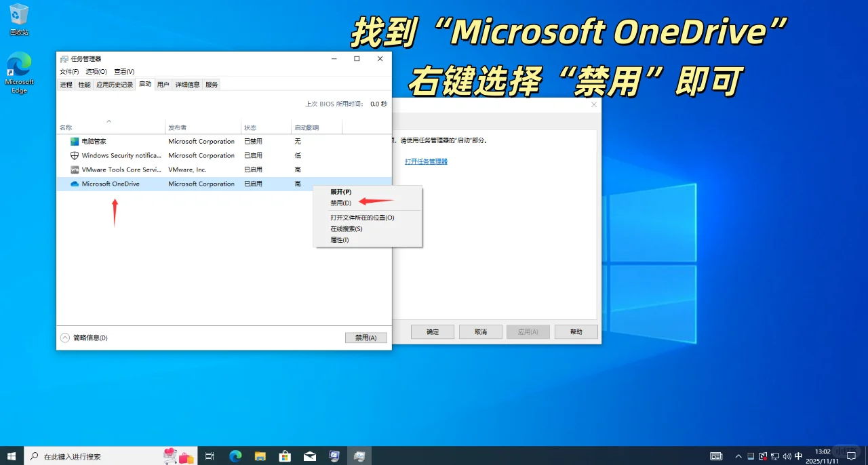Switch to the Details (详细信息) tab

[x=188, y=85]
